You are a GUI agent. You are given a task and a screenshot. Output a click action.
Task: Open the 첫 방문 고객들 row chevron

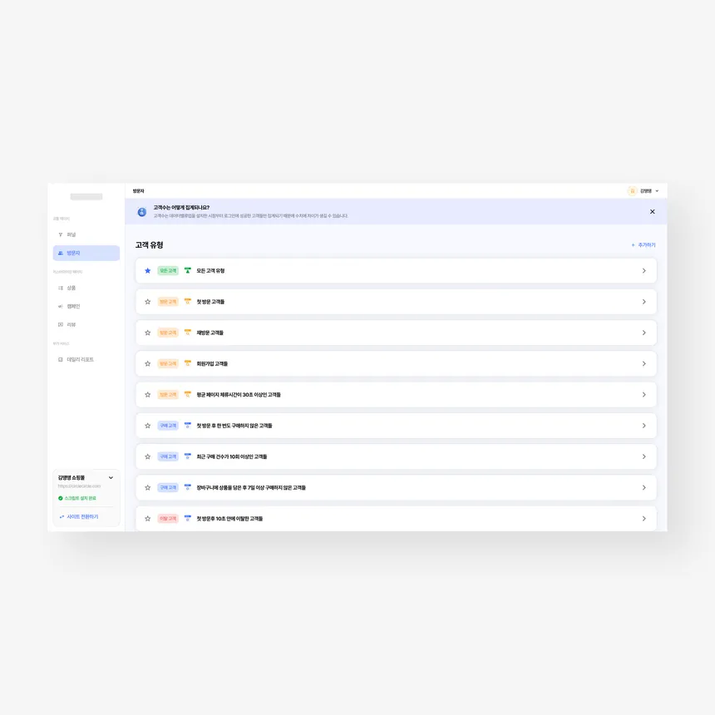(x=643, y=302)
